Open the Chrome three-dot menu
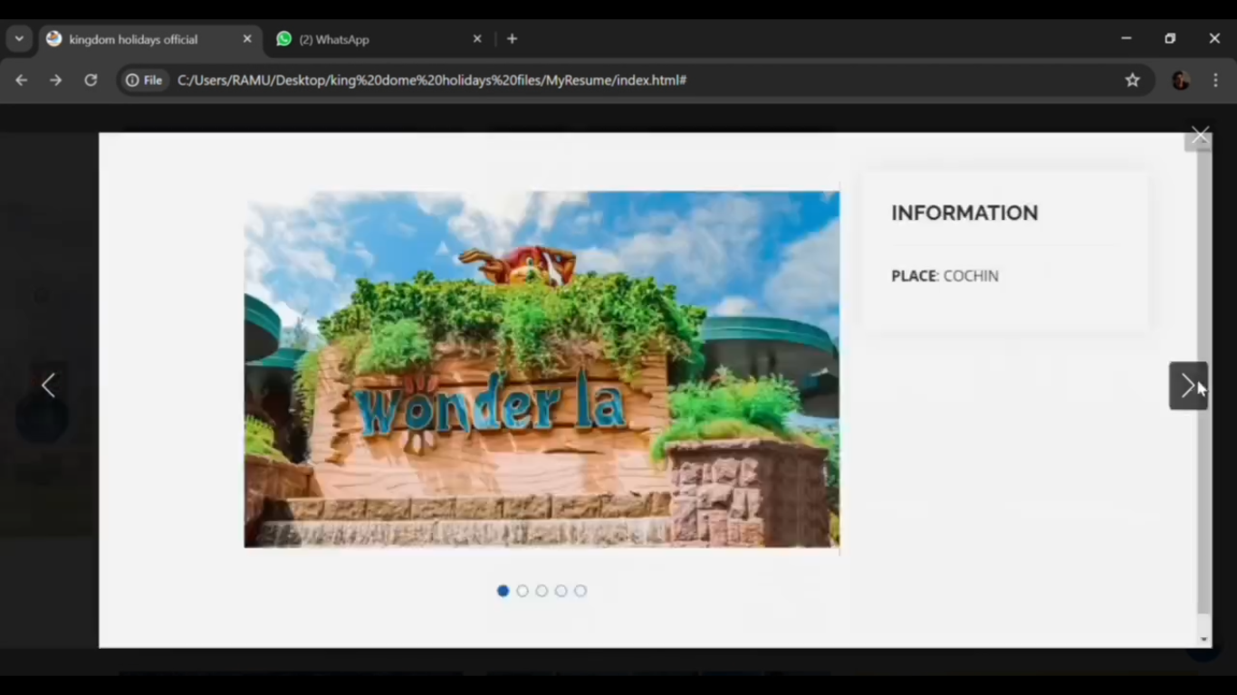This screenshot has height=695, width=1237. tap(1216, 80)
